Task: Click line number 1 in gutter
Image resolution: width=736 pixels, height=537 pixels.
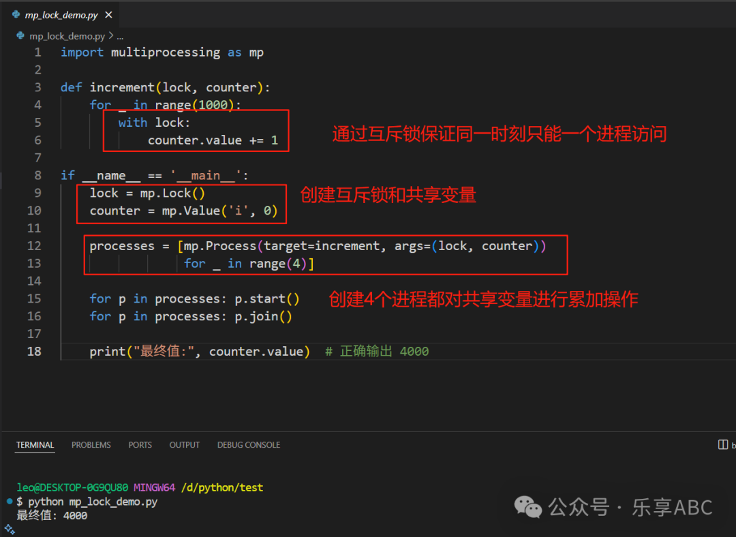Action: [x=37, y=52]
